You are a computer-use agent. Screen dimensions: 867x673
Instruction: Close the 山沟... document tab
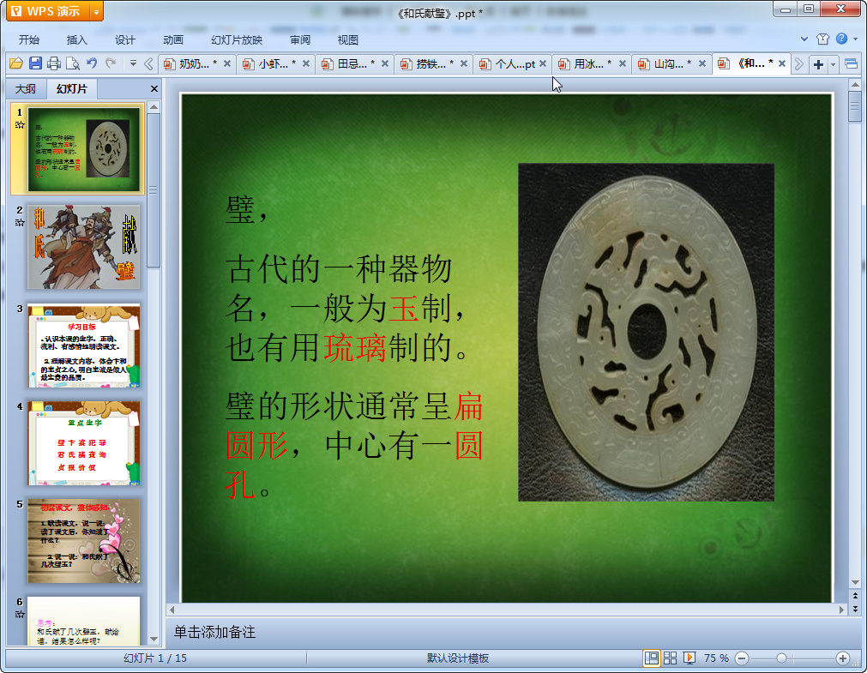point(701,64)
